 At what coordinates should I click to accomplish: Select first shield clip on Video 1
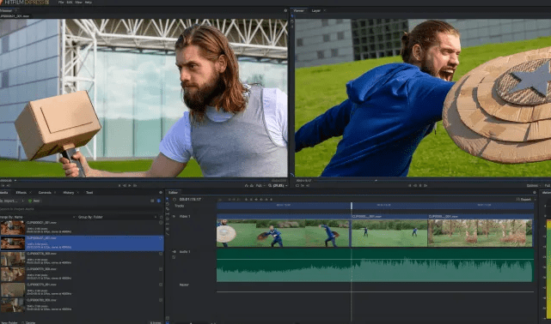tap(284, 231)
